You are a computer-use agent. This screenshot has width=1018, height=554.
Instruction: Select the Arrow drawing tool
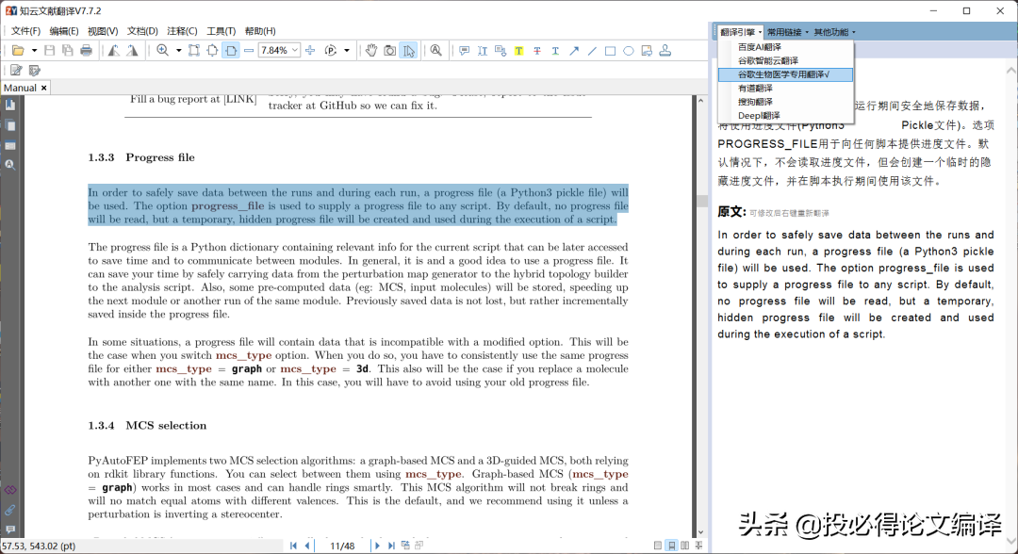(574, 51)
